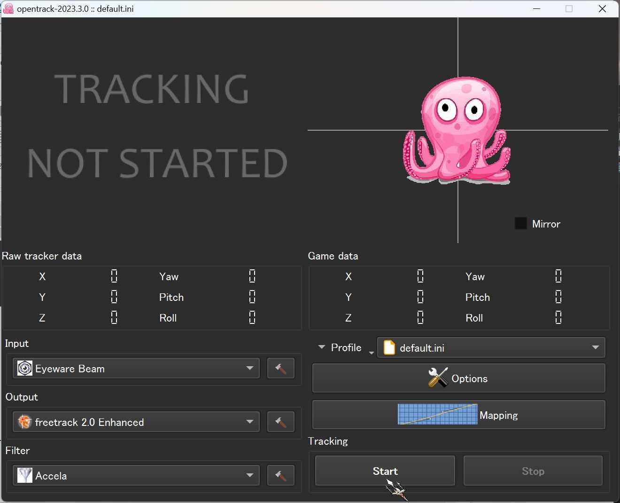Click the disabled Stop button
This screenshot has width=620, height=503.
(x=533, y=471)
